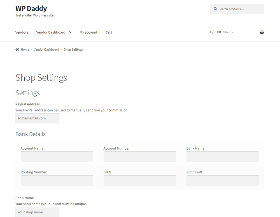Expand the Vendor Dashboard menu chevron

pyautogui.click(x=70, y=32)
